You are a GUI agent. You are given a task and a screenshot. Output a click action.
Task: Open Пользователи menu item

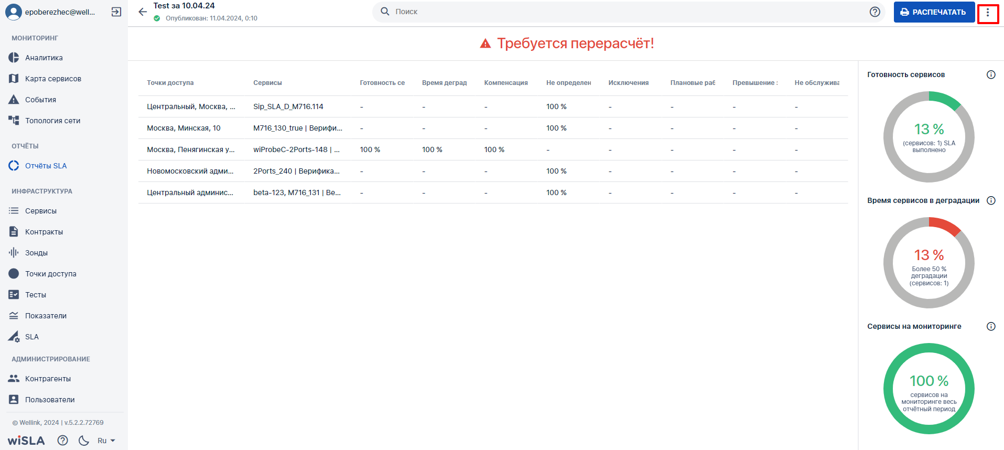50,400
